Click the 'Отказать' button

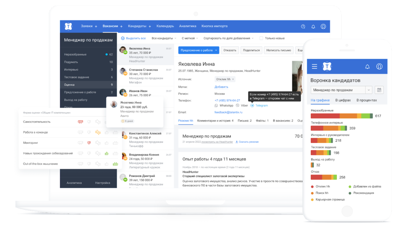[x=230, y=50]
